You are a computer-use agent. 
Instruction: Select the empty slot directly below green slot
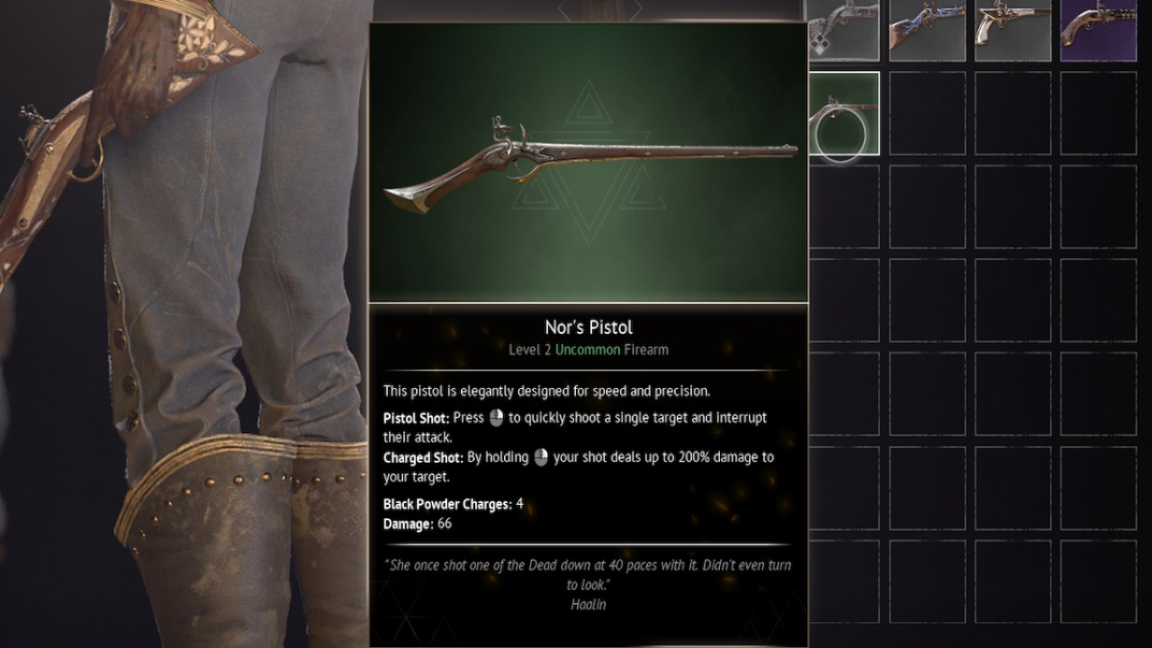pos(843,207)
